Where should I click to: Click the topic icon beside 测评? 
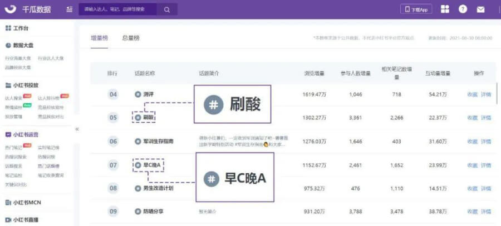[x=137, y=94]
